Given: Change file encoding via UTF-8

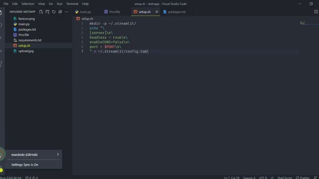Looking at the screenshot, I should [x=263, y=178].
